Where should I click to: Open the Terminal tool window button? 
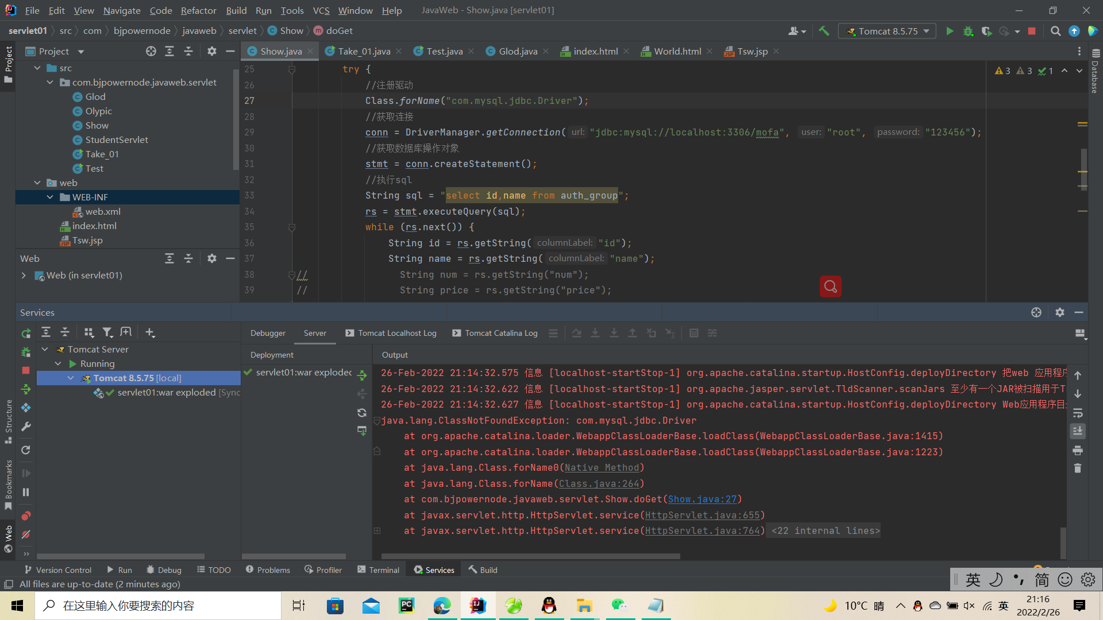coord(378,570)
